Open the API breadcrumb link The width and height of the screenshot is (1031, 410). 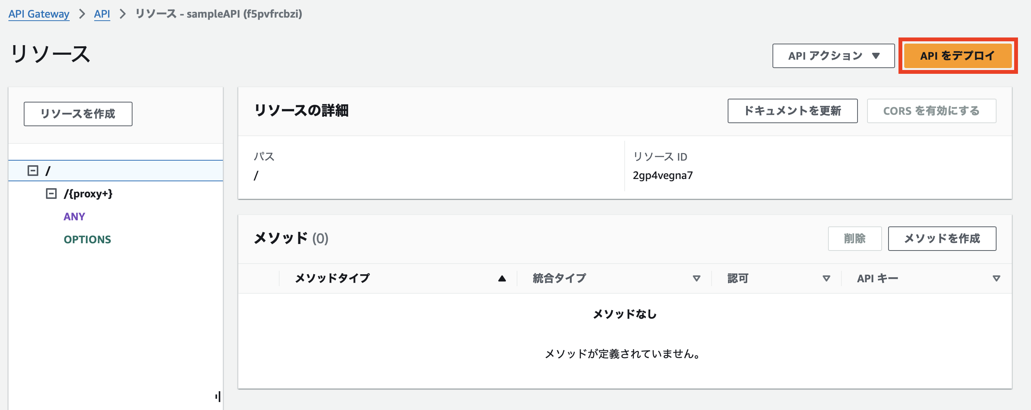click(101, 14)
